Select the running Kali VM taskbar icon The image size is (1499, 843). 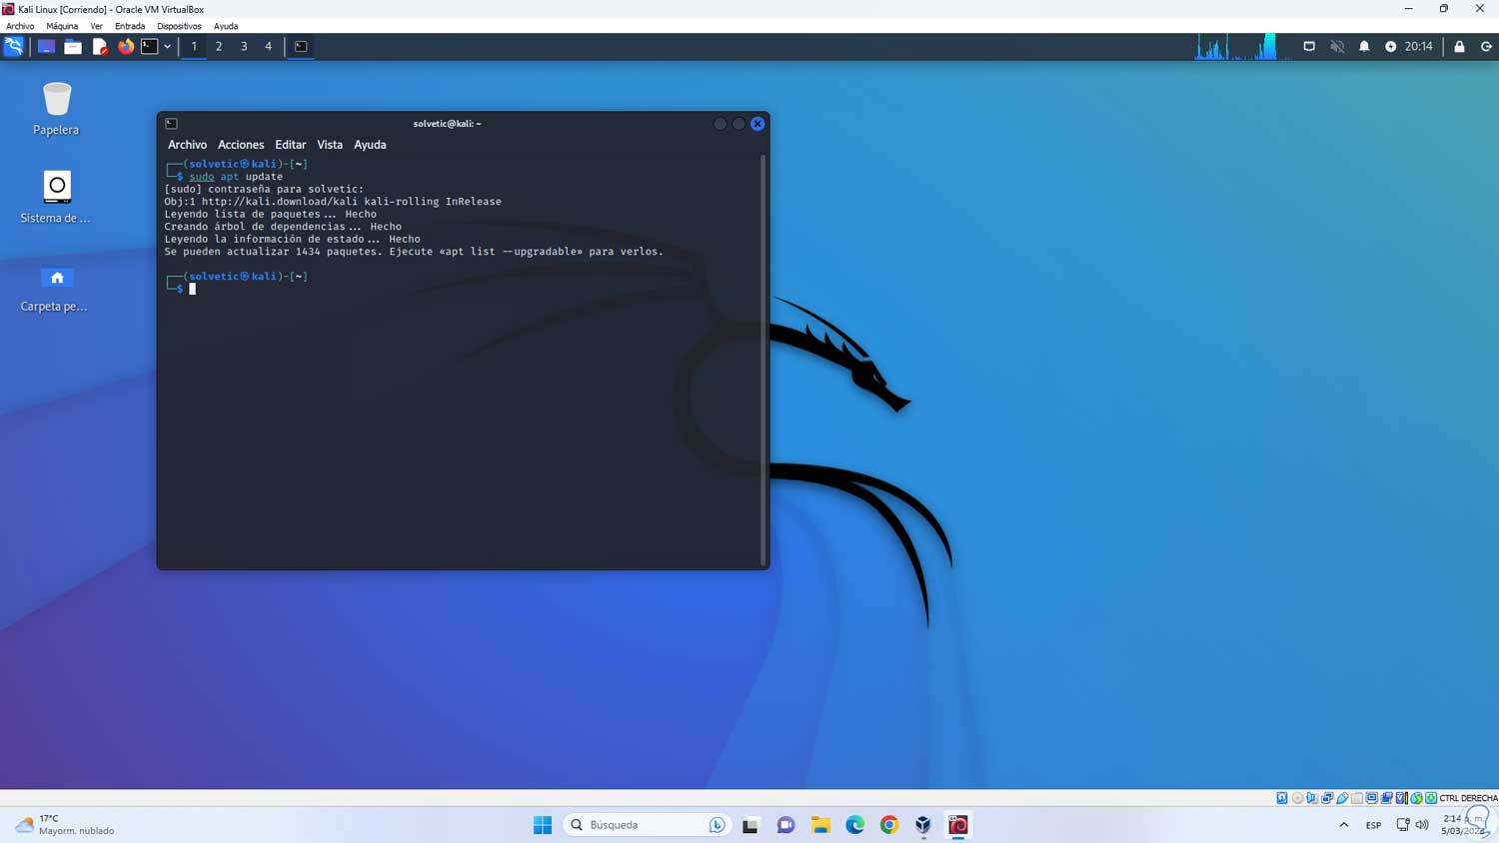pyautogui.click(x=958, y=825)
